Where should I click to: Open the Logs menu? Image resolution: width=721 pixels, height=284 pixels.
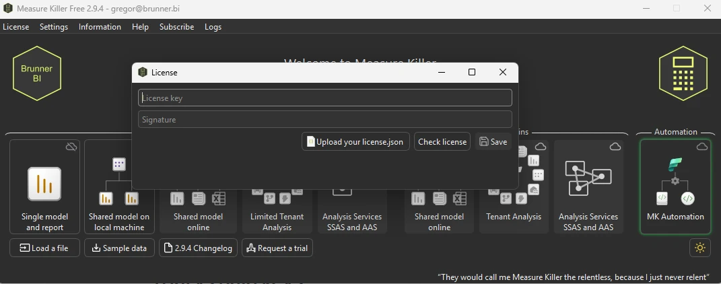213,27
